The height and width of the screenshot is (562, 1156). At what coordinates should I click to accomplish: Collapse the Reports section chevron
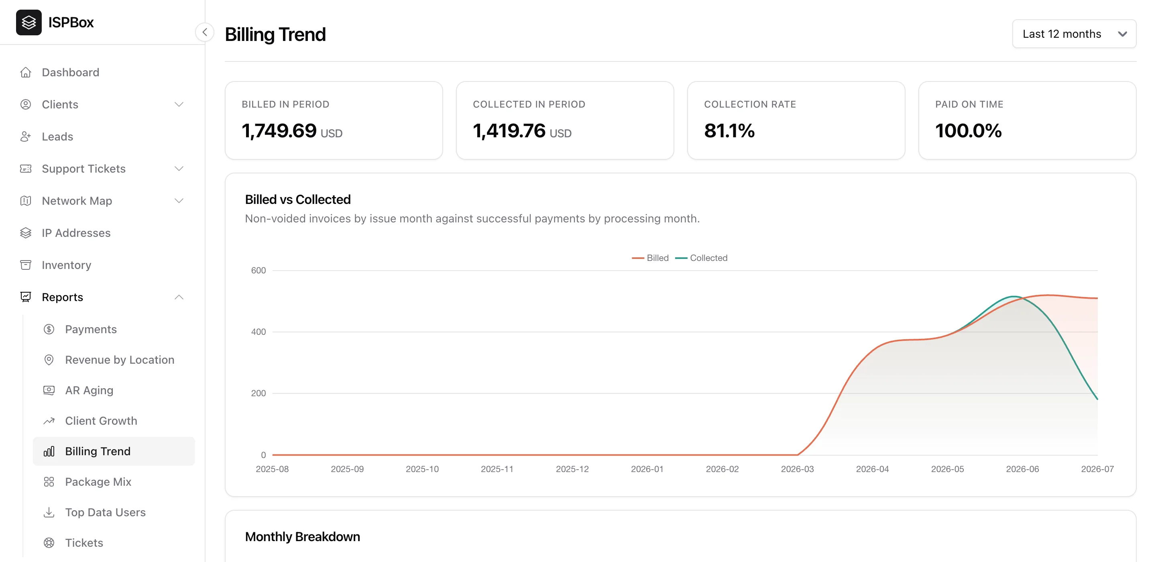pyautogui.click(x=179, y=297)
